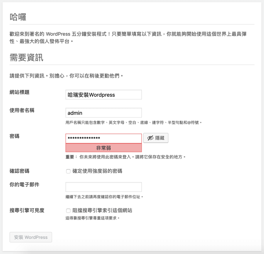Click the 你的電子郵件 label
Screen dimensions: 264x254
[x=24, y=185]
